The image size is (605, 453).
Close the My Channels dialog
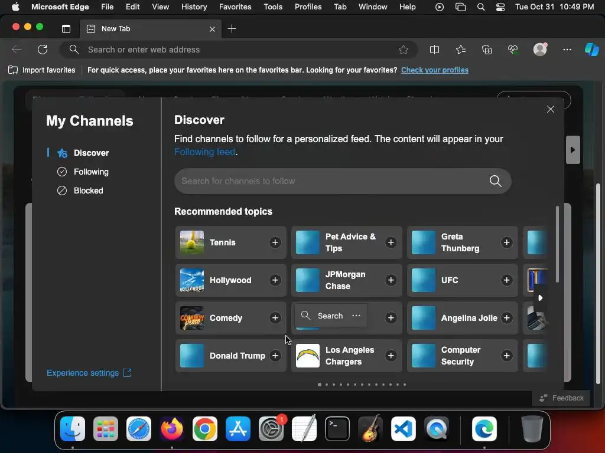tap(551, 109)
